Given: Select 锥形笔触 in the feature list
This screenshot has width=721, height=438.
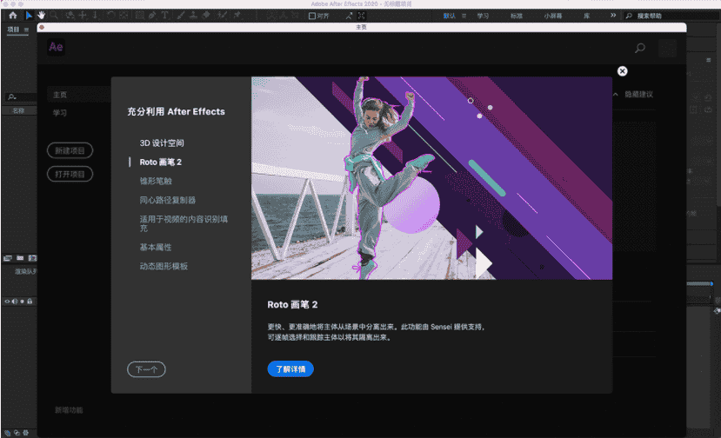Looking at the screenshot, I should click(x=156, y=181).
